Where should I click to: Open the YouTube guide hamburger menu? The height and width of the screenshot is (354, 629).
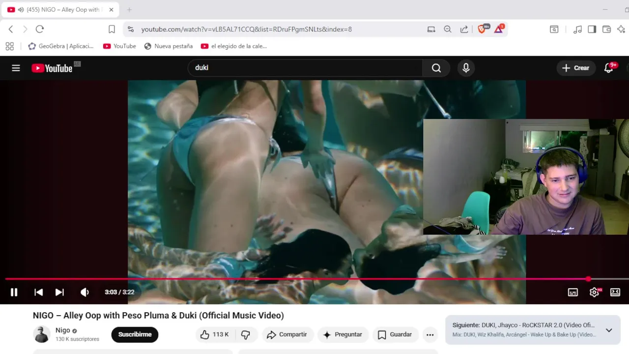coord(16,68)
